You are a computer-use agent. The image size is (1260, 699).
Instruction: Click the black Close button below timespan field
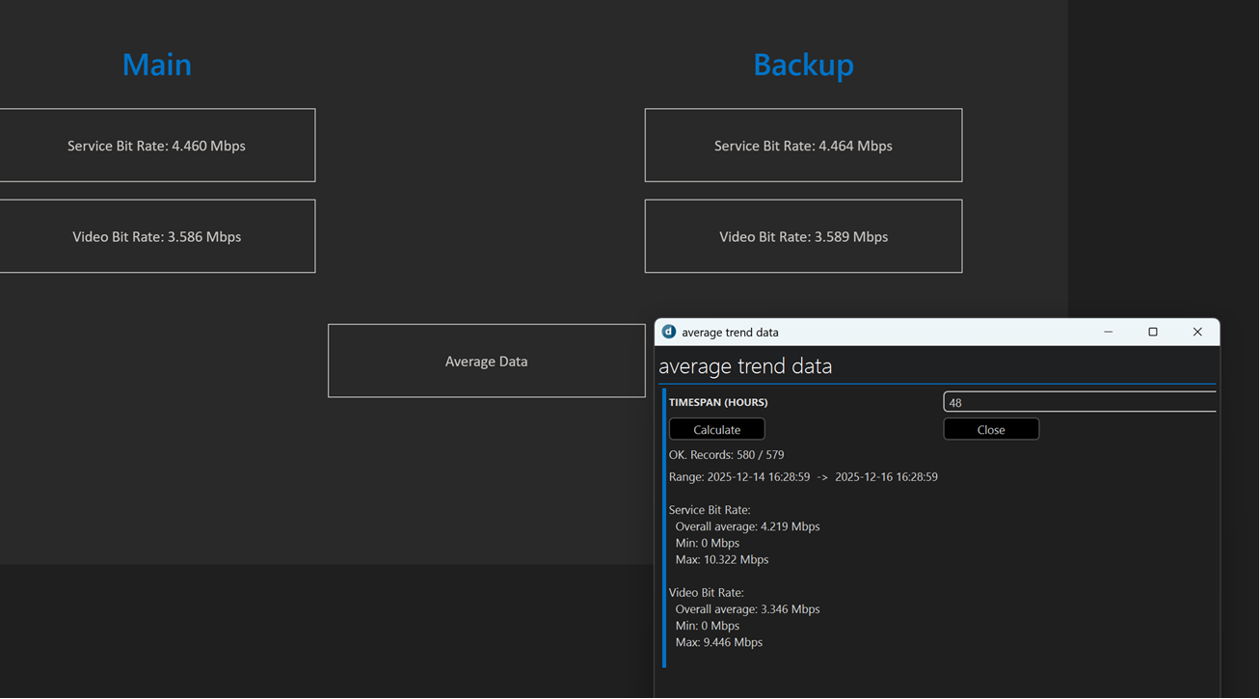tap(990, 430)
